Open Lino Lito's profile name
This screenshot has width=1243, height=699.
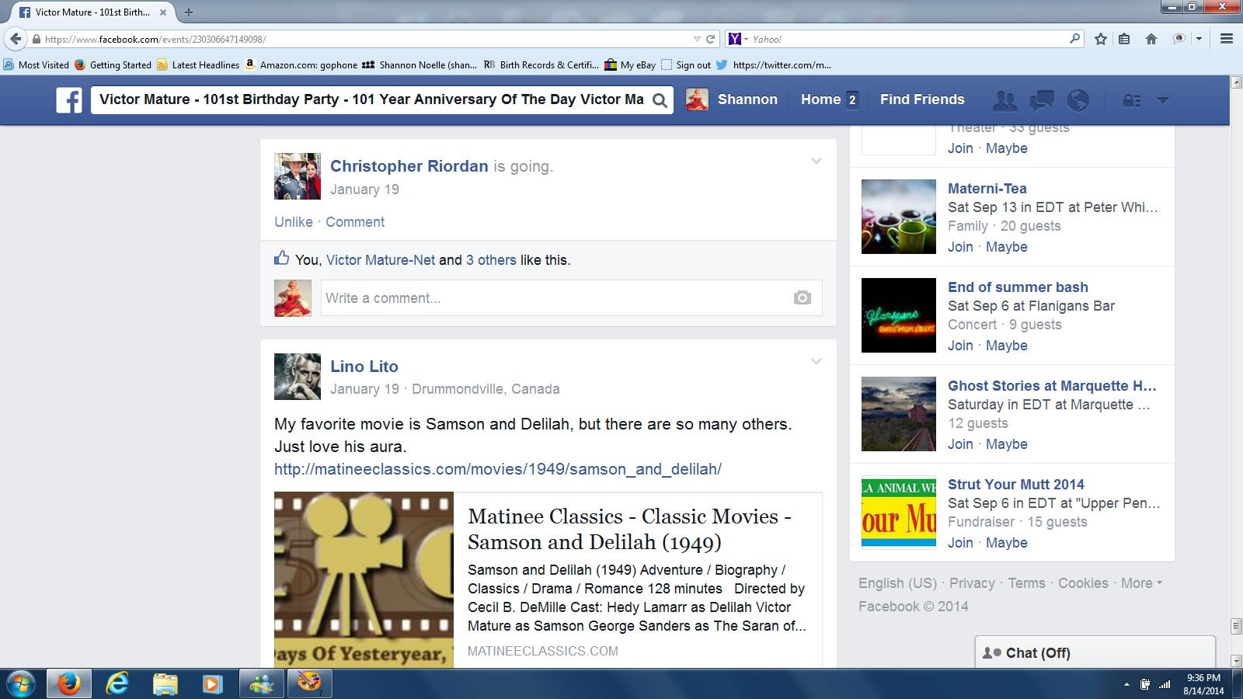tap(364, 367)
